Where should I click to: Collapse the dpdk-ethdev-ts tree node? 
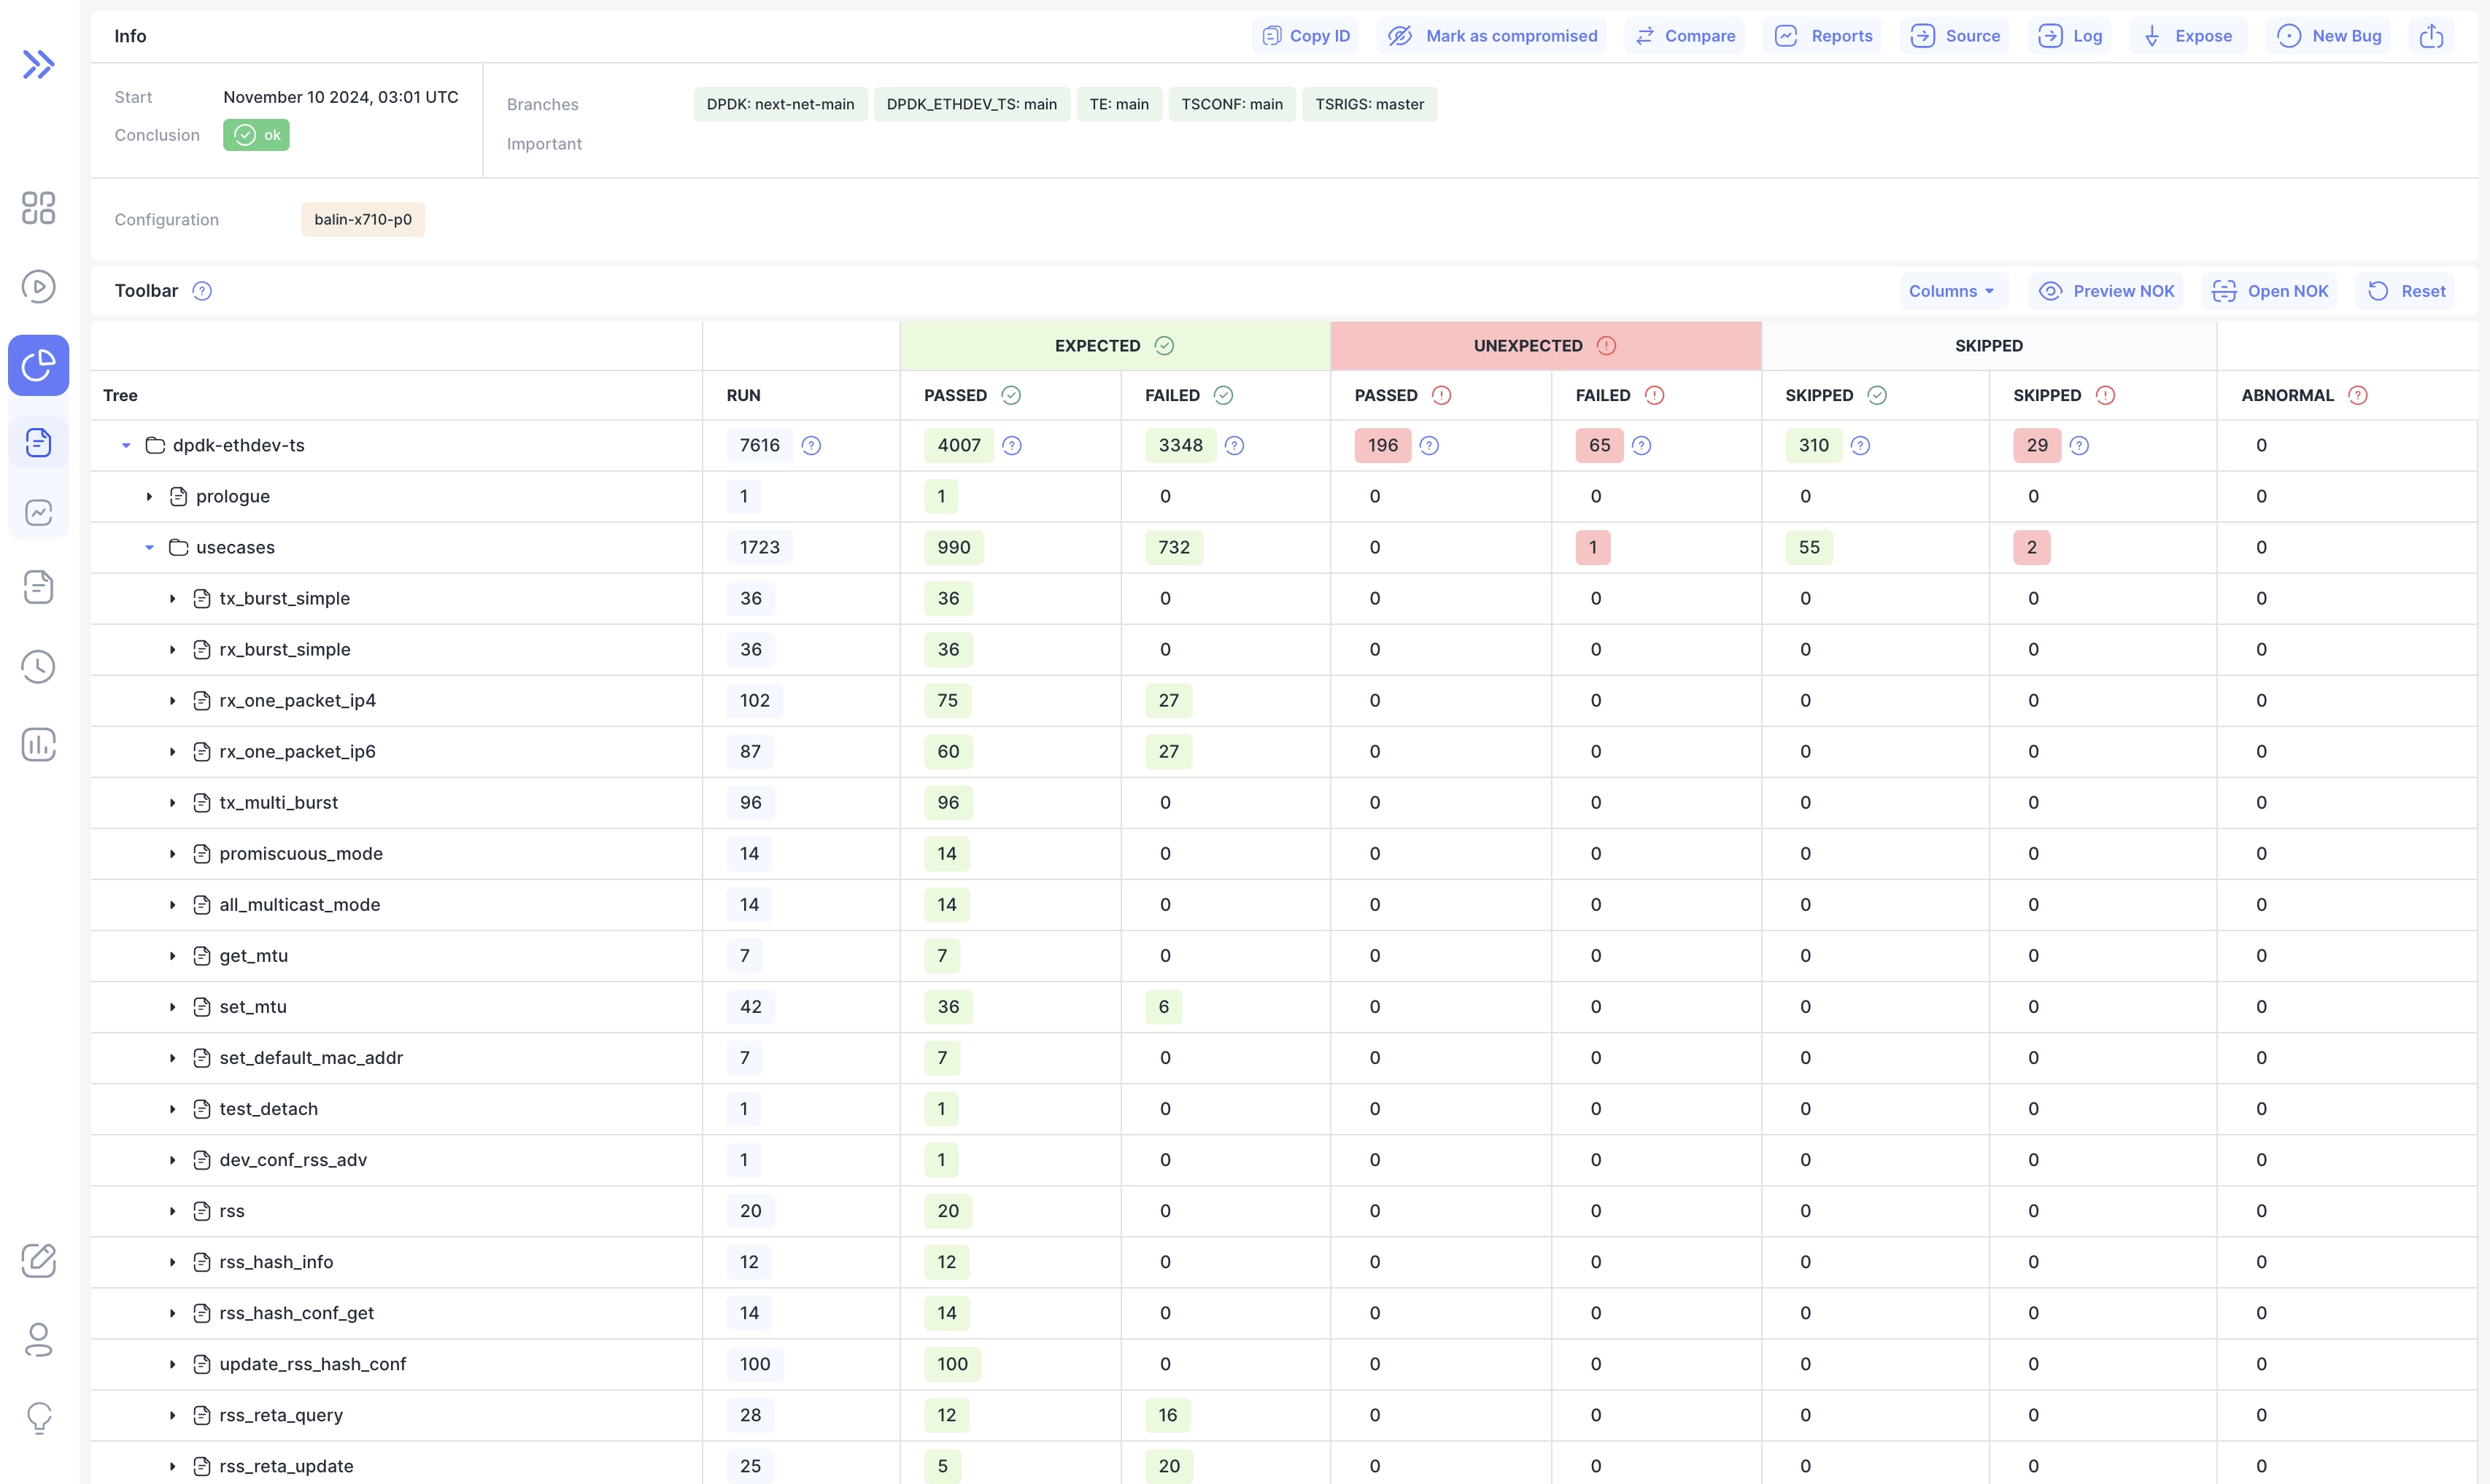tap(126, 446)
